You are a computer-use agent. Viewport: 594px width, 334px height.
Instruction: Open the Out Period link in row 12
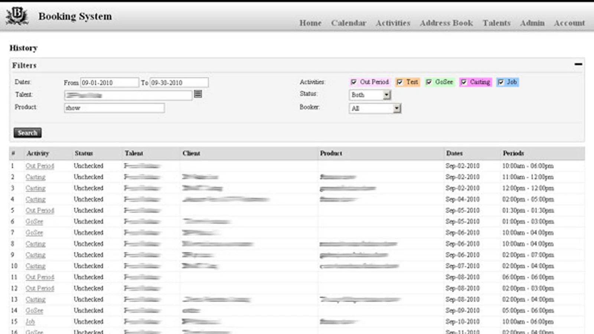coord(40,288)
